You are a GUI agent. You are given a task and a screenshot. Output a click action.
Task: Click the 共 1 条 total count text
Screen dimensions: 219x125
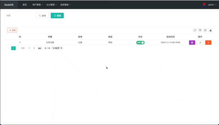(47, 48)
